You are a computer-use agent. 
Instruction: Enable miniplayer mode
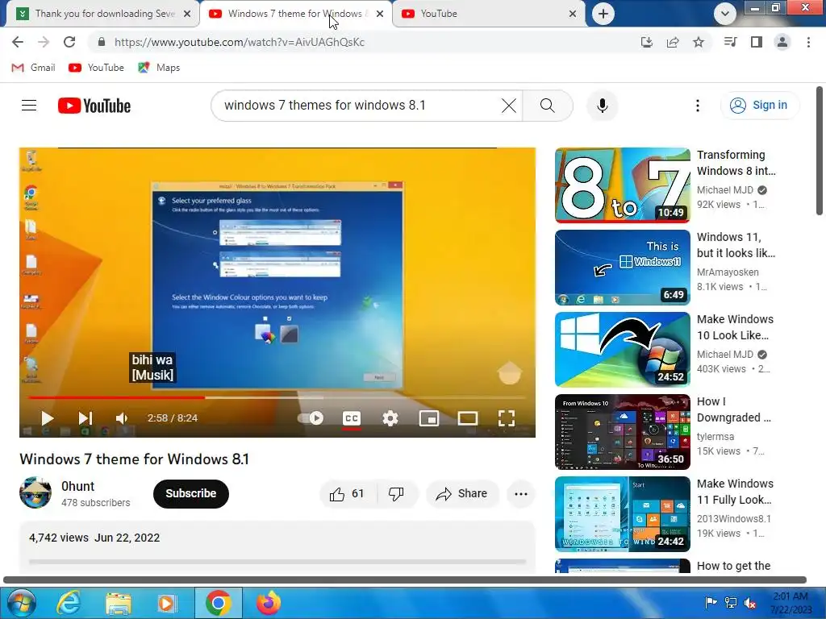pyautogui.click(x=429, y=418)
